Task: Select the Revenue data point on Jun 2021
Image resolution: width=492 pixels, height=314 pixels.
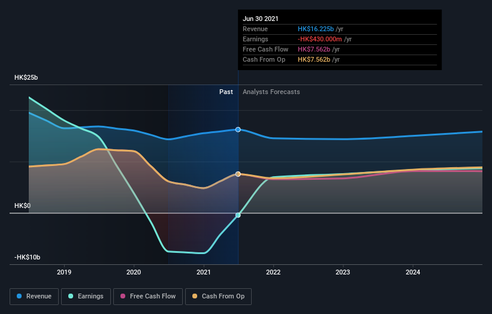Action: (x=238, y=129)
